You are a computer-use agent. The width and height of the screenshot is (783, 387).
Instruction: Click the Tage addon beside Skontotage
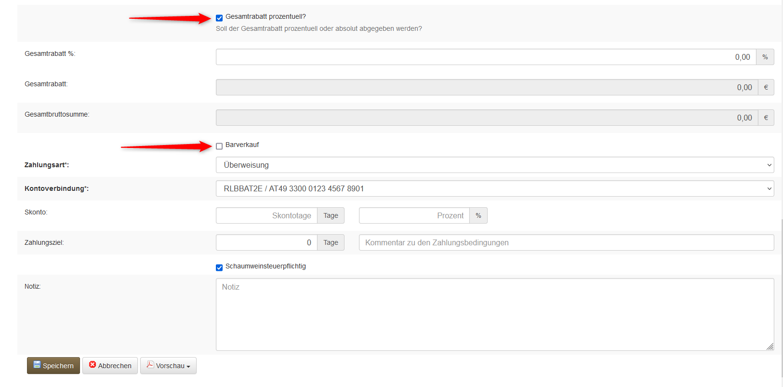(x=331, y=215)
